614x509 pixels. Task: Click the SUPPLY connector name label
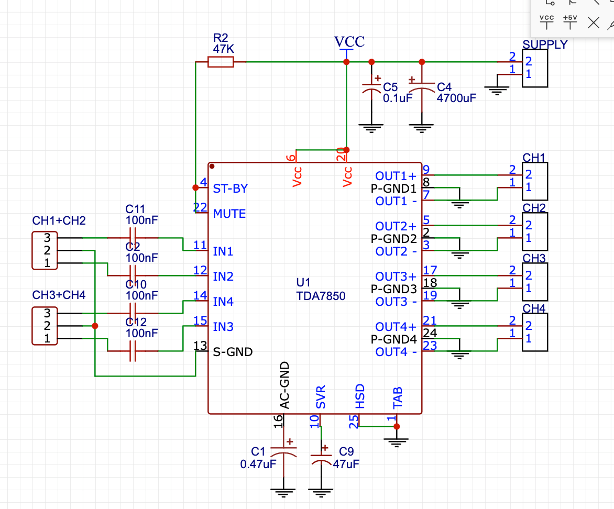545,45
